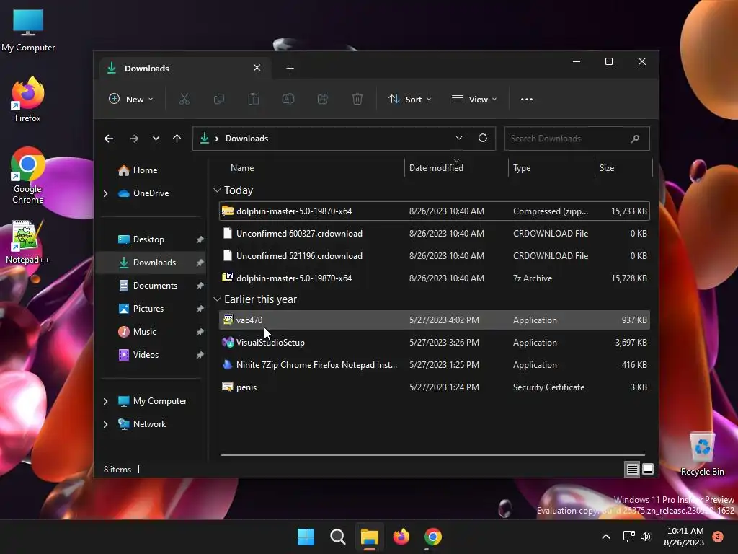Sort by the Type column header
The image size is (738, 554).
point(551,167)
